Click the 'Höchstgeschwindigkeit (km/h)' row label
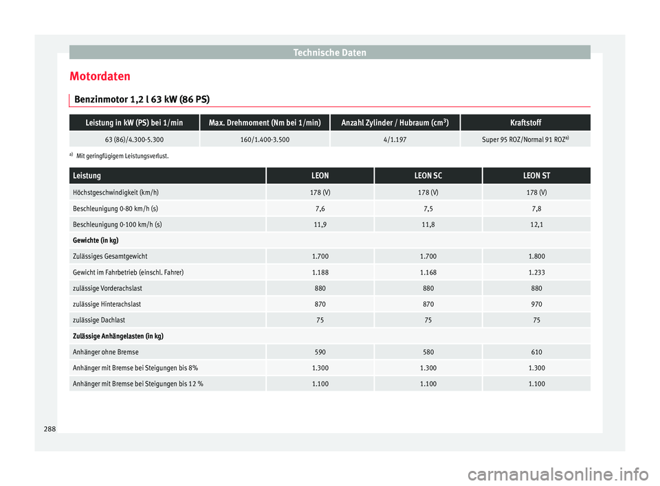Image resolution: width=660 pixels, height=486 pixels. (x=115, y=193)
